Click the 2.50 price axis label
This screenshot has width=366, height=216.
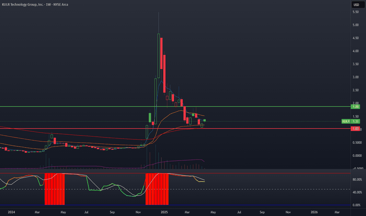pyautogui.click(x=356, y=90)
